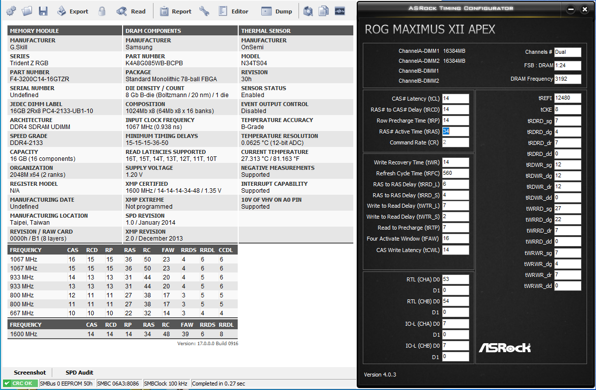Click the floppy disk save icon

(x=43, y=11)
